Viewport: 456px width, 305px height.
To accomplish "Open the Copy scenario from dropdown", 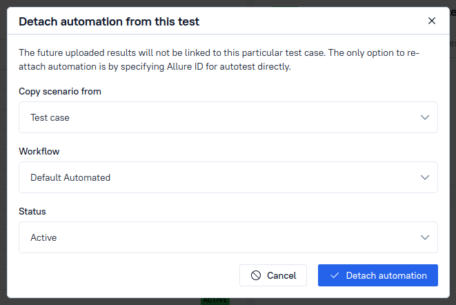I will tap(228, 117).
